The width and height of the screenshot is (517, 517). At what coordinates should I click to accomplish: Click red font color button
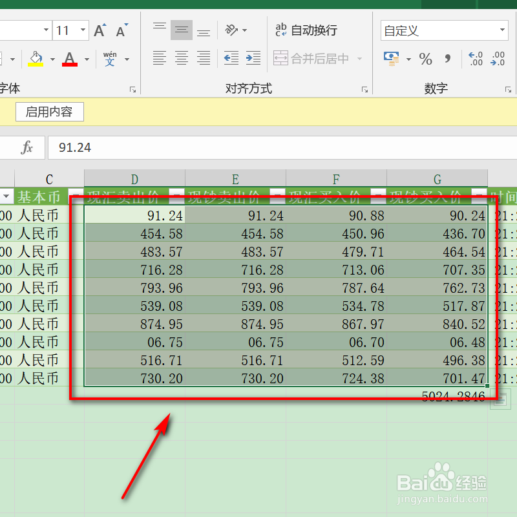(x=70, y=59)
